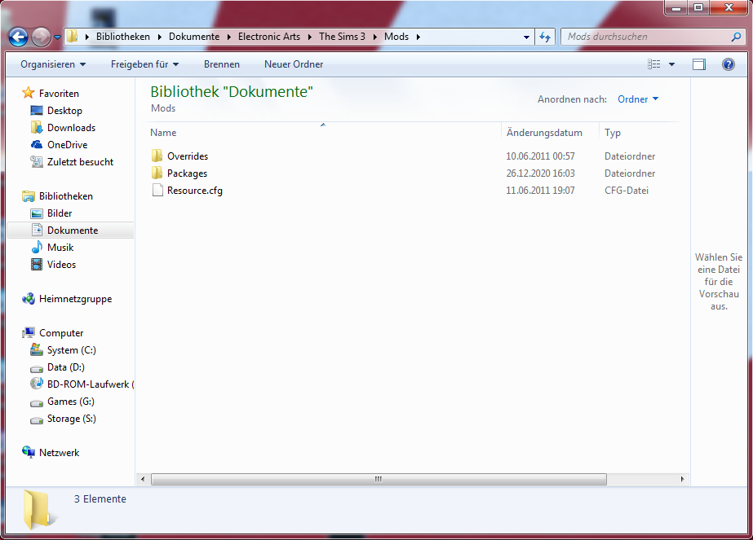Select Computer in the navigation pane

point(61,333)
